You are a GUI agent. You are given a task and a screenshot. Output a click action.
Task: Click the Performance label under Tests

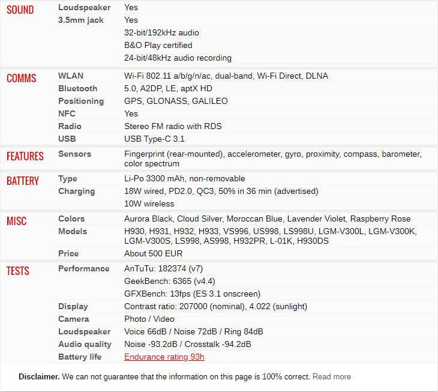[83, 269]
